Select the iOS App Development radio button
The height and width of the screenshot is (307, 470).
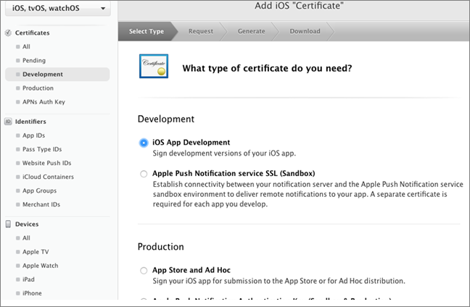pos(144,143)
